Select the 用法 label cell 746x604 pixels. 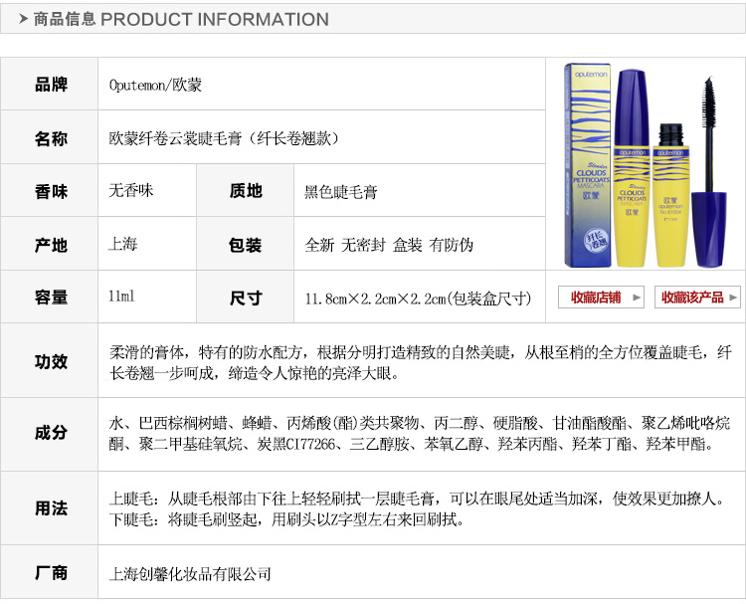pyautogui.click(x=50, y=507)
